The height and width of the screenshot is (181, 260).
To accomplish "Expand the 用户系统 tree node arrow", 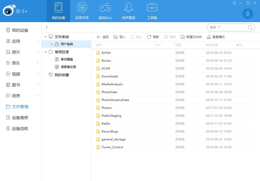I will (x=52, y=44).
